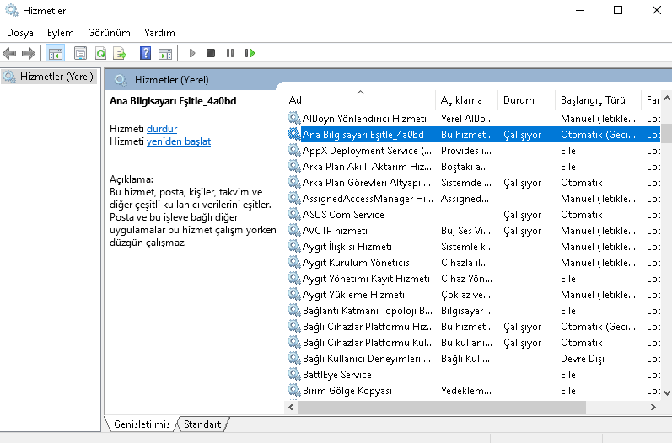The height and width of the screenshot is (443, 672).
Task: Toggle the Show/Hide Action Pane icon
Action: 165,54
